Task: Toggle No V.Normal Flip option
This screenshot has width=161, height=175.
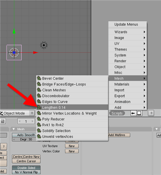Action: (26, 172)
